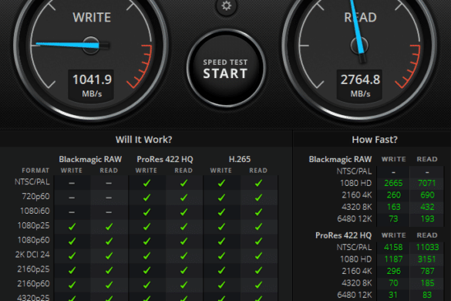Click 1080p60 H.265 read checkmark
The image size is (451, 301).
pyautogui.click(x=258, y=242)
